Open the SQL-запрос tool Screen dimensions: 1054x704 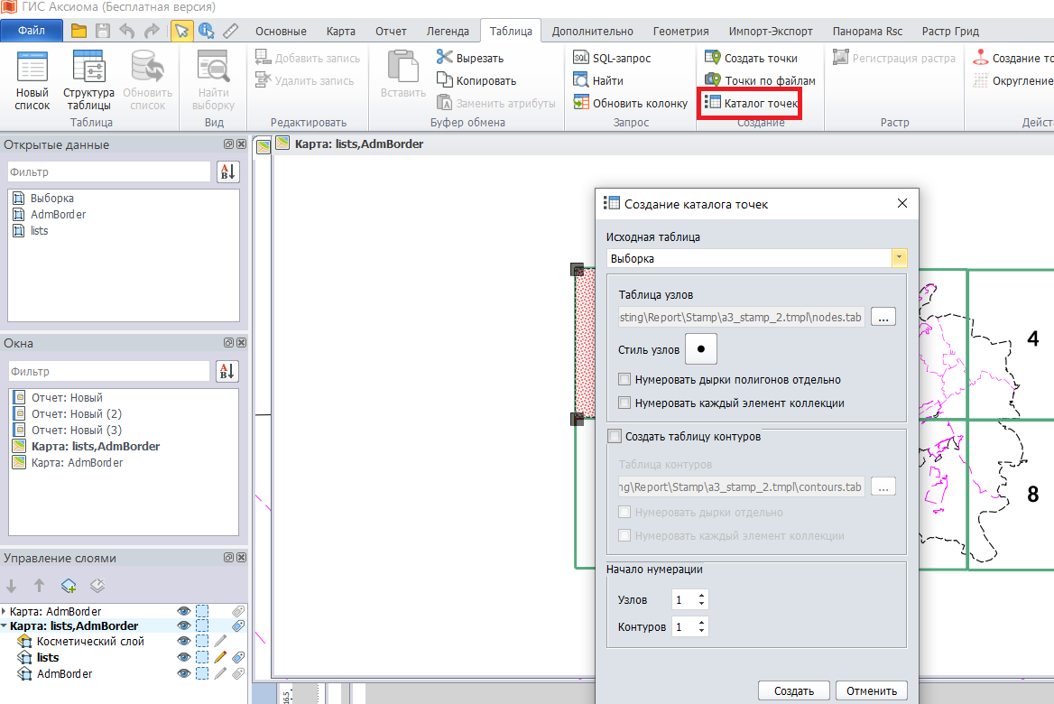(612, 59)
